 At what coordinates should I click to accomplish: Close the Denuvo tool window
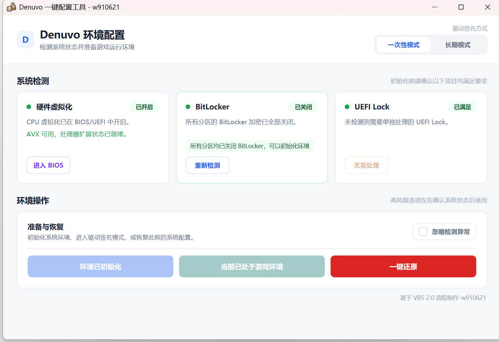tap(488, 7)
